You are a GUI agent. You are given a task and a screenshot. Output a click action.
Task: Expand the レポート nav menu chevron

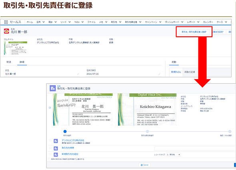198,22
